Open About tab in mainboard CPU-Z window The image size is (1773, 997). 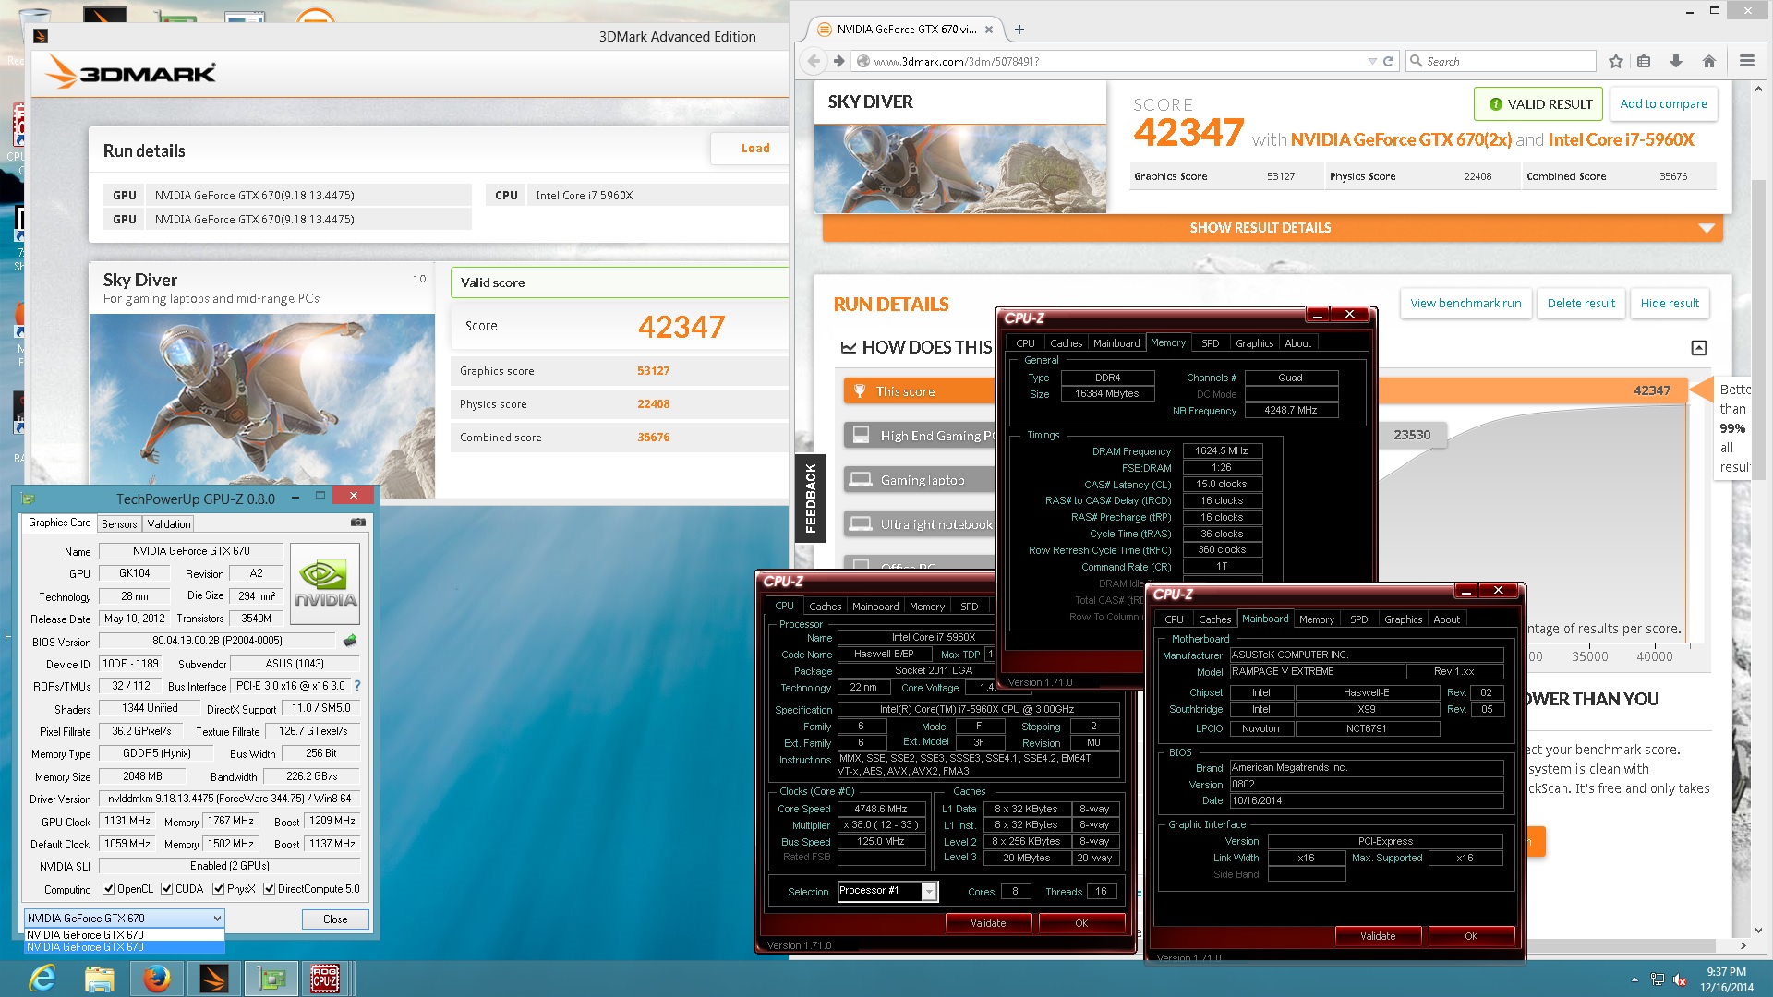click(1446, 619)
